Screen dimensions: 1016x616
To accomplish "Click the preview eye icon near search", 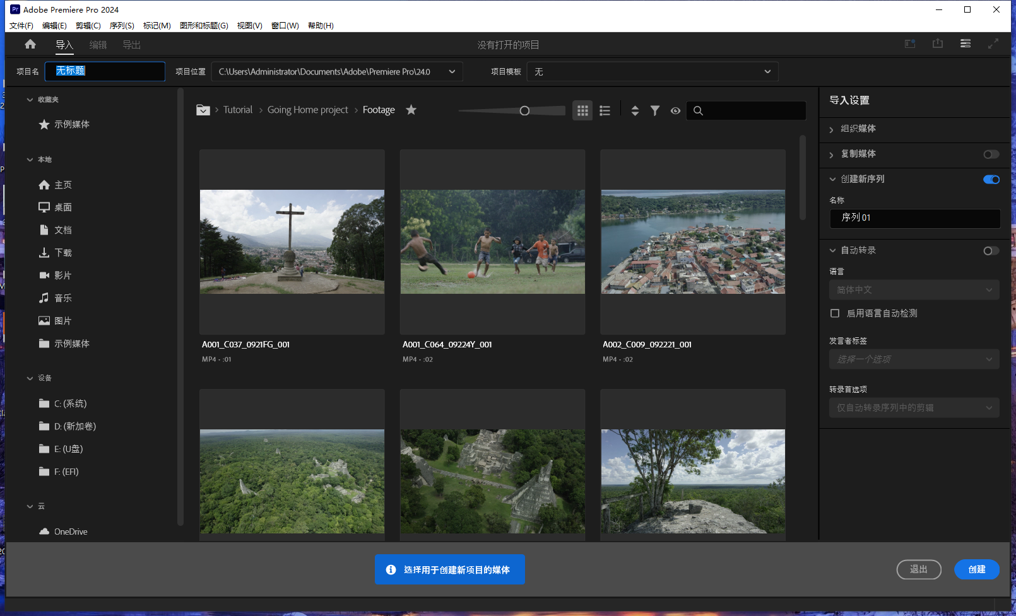I will click(675, 110).
